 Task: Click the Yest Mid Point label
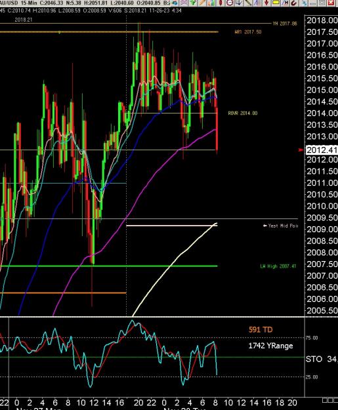coord(280,226)
